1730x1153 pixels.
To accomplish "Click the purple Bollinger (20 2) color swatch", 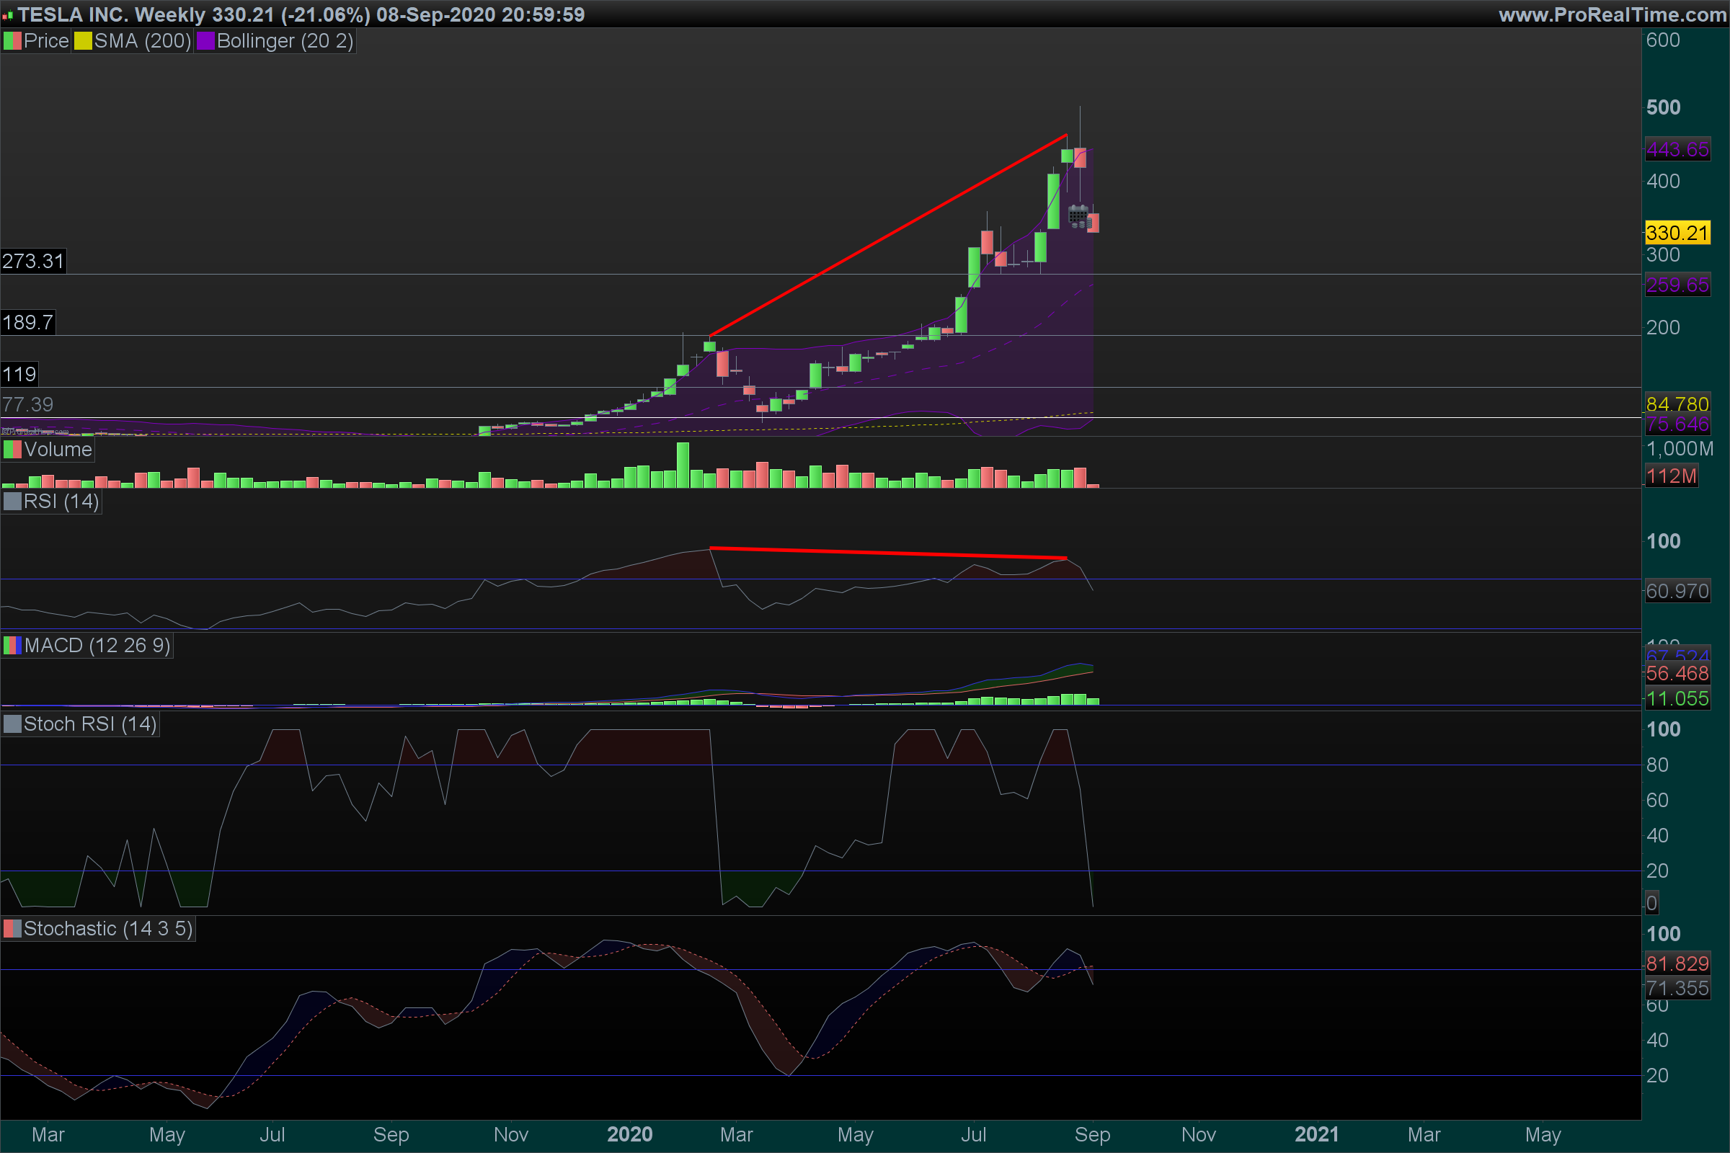I will click(205, 41).
